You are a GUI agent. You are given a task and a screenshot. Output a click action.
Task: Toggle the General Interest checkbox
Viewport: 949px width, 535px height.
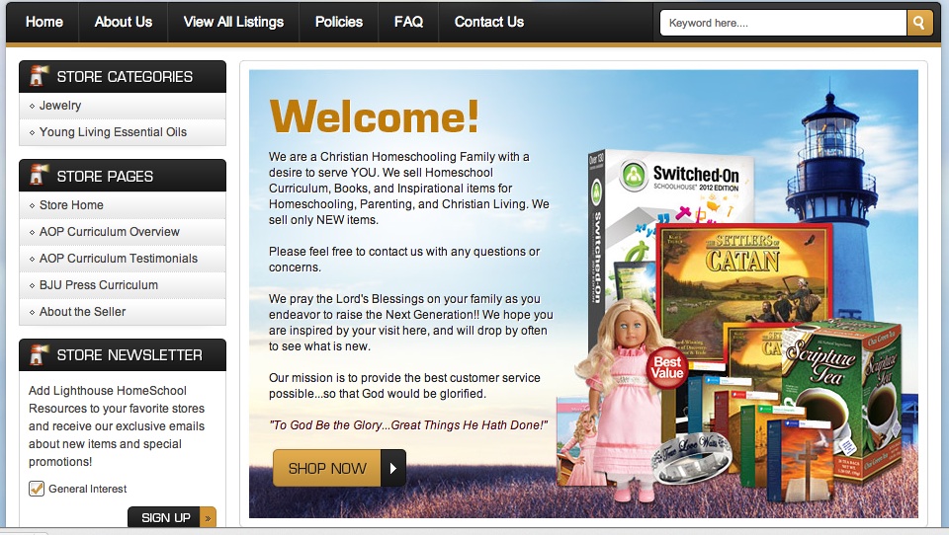37,489
